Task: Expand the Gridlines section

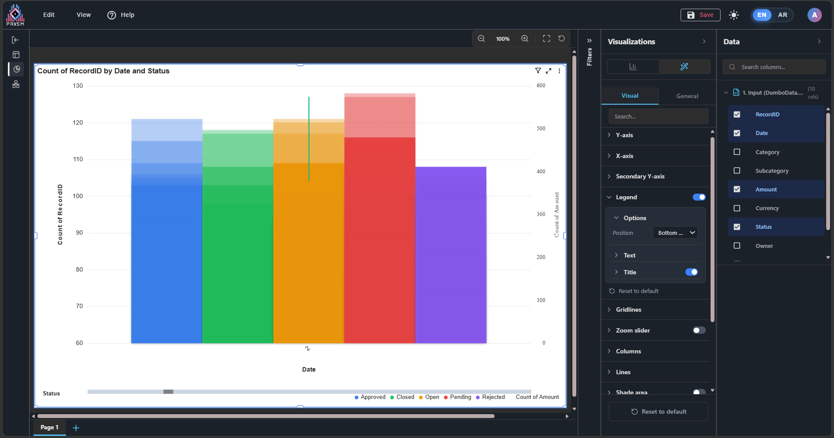Action: pos(628,310)
